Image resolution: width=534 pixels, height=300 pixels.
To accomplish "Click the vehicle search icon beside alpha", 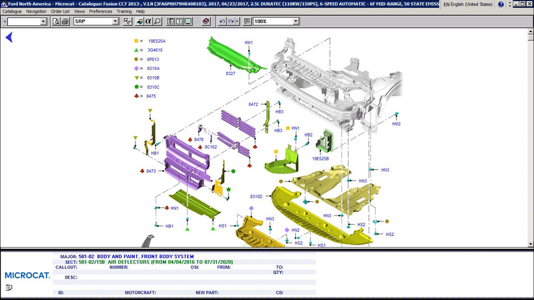I will coord(140,21).
